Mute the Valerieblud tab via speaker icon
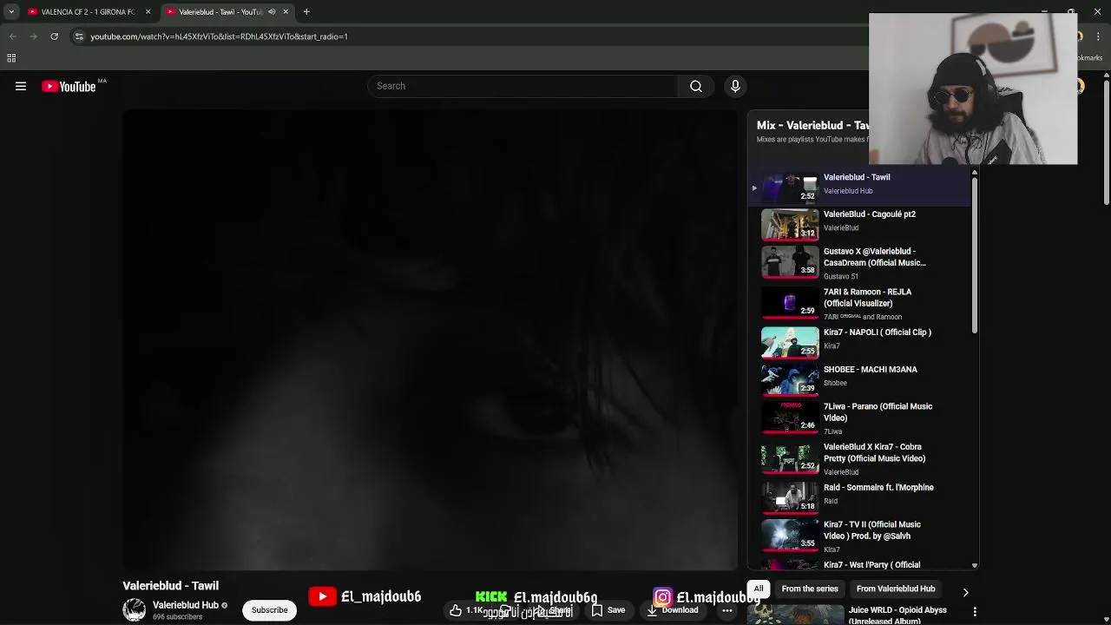This screenshot has width=1111, height=625. tap(272, 12)
